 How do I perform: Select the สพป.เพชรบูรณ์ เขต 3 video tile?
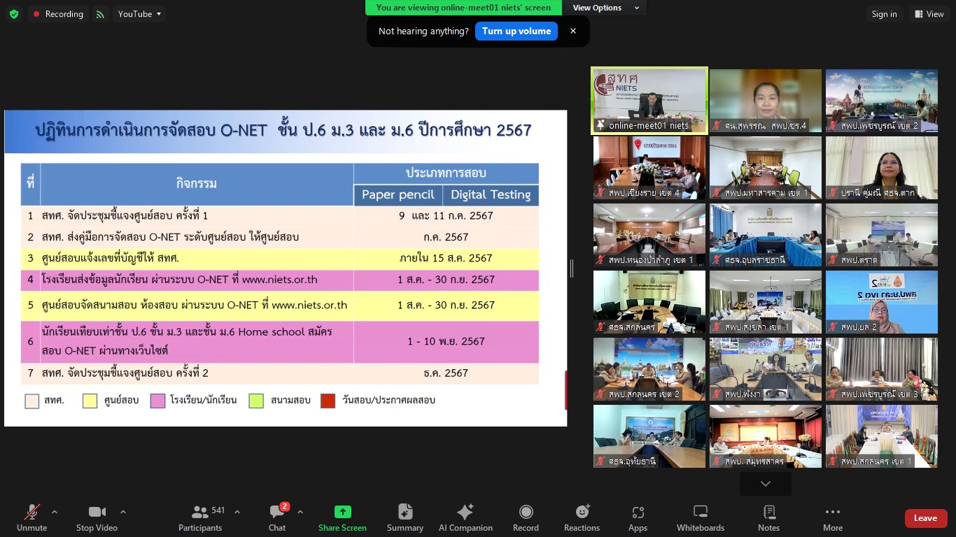882,369
